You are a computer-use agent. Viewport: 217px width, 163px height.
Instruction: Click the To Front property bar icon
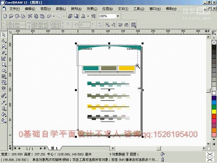pyautogui.click(x=120, y=25)
